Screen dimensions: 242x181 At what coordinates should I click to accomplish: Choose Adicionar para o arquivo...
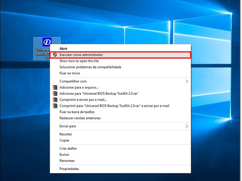click(x=120, y=87)
